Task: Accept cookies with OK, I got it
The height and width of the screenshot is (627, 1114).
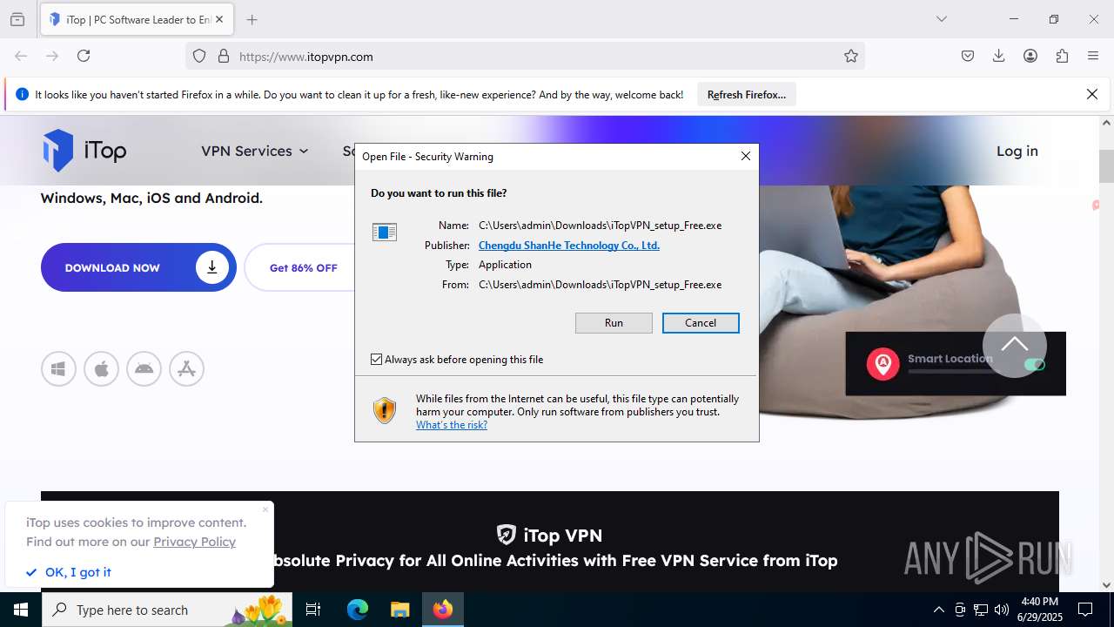Action: pos(69,572)
